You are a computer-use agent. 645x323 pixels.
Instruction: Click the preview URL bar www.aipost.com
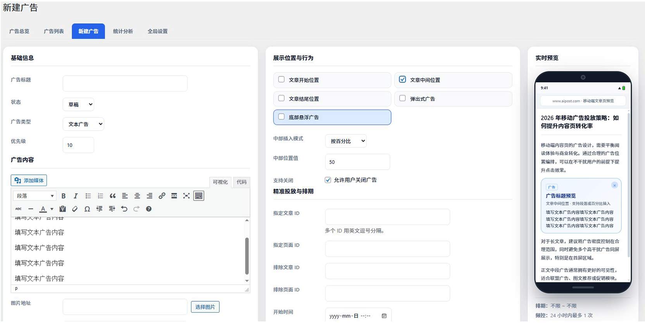pyautogui.click(x=583, y=101)
